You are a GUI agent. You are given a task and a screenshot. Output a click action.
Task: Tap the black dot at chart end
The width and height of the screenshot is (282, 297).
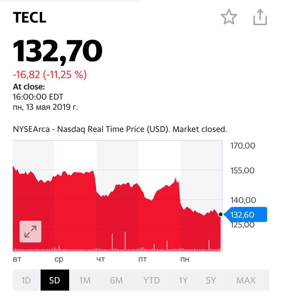point(220,214)
